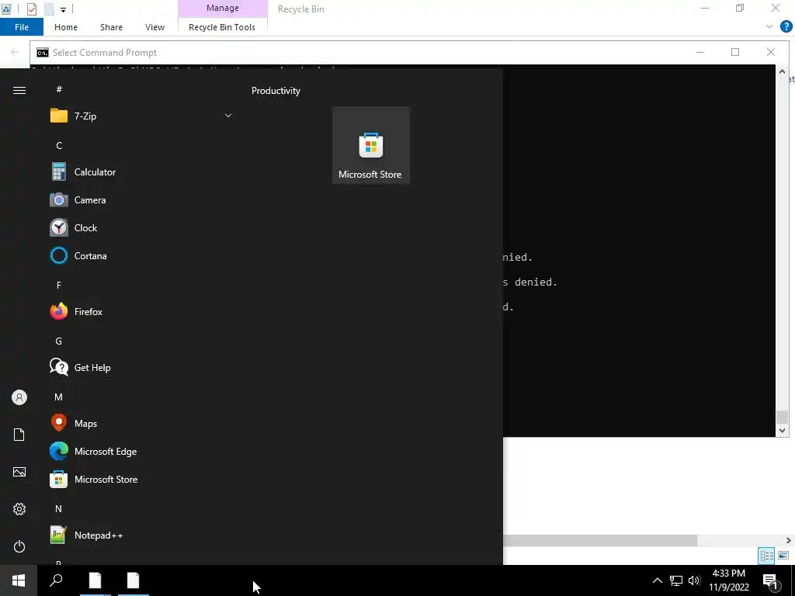Expand the Start menu hamburger button
Image resolution: width=795 pixels, height=596 pixels.
[19, 90]
